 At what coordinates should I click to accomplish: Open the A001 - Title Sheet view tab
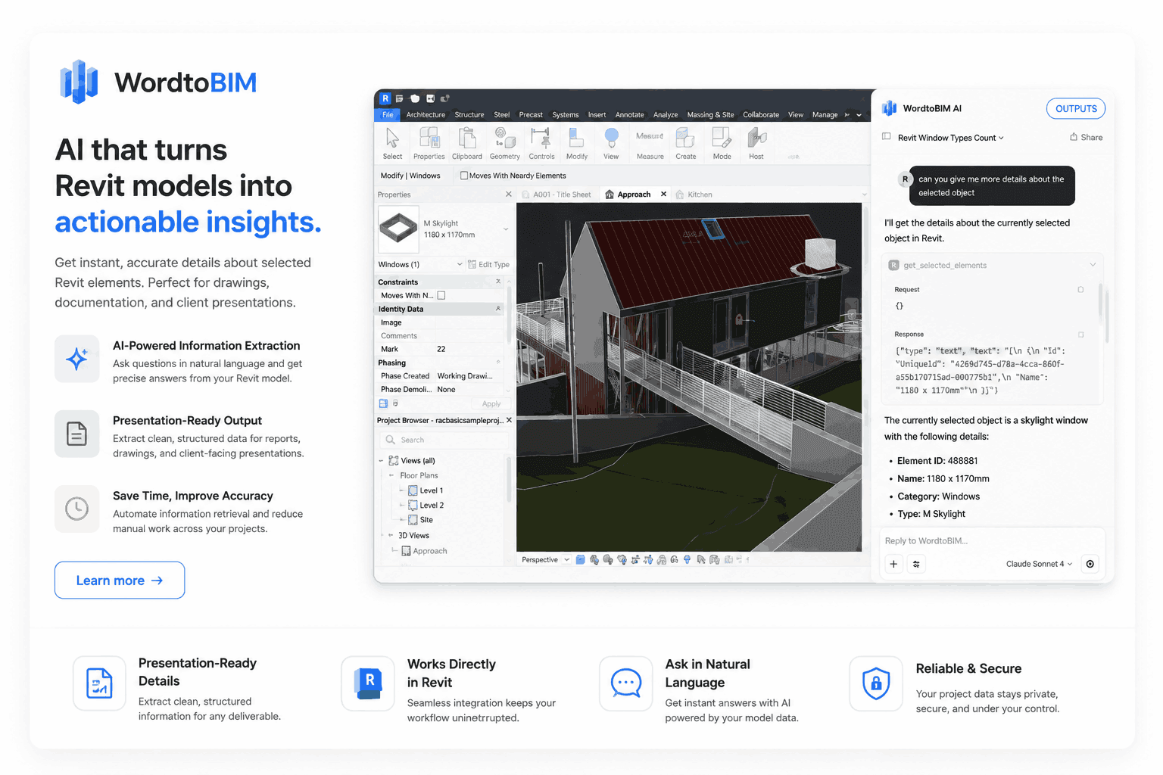557,195
